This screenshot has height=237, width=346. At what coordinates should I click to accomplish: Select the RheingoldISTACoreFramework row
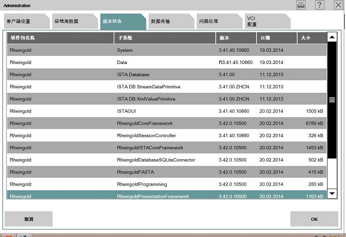(x=167, y=148)
